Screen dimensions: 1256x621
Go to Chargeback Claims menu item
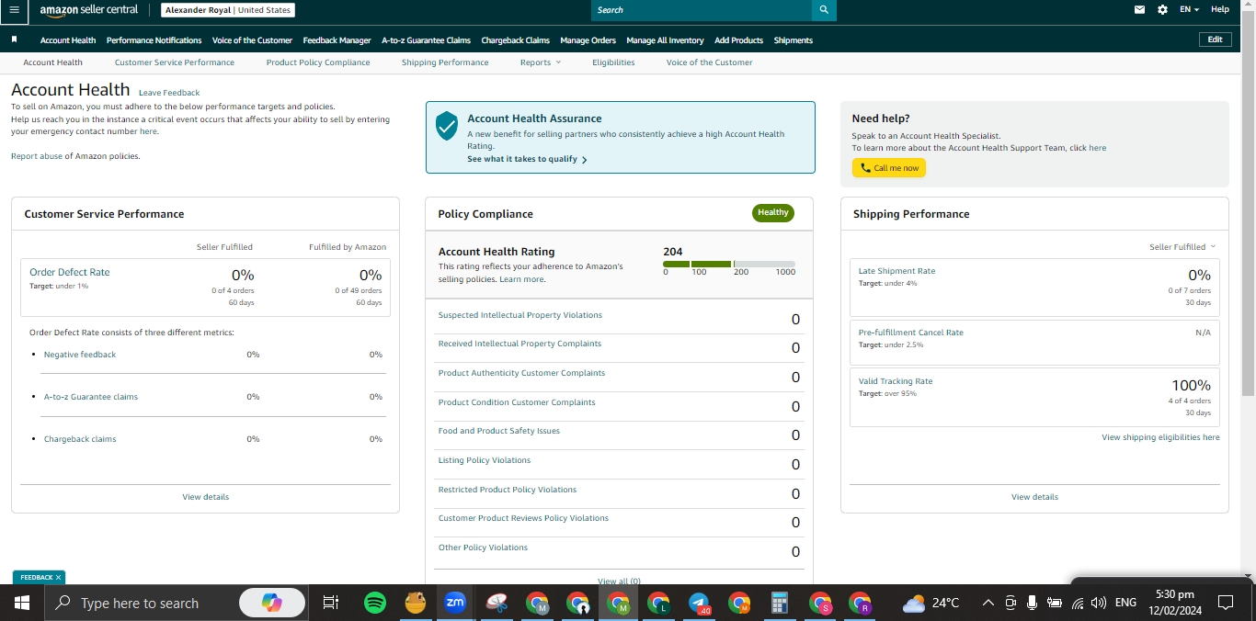(x=515, y=40)
